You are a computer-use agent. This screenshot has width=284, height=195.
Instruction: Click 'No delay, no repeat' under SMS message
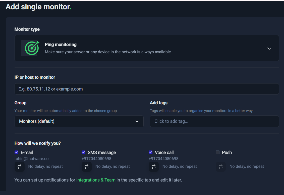tap(112, 166)
